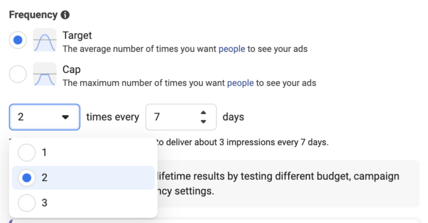
Task: Select the Target frequency radio button
Action: [18, 40]
